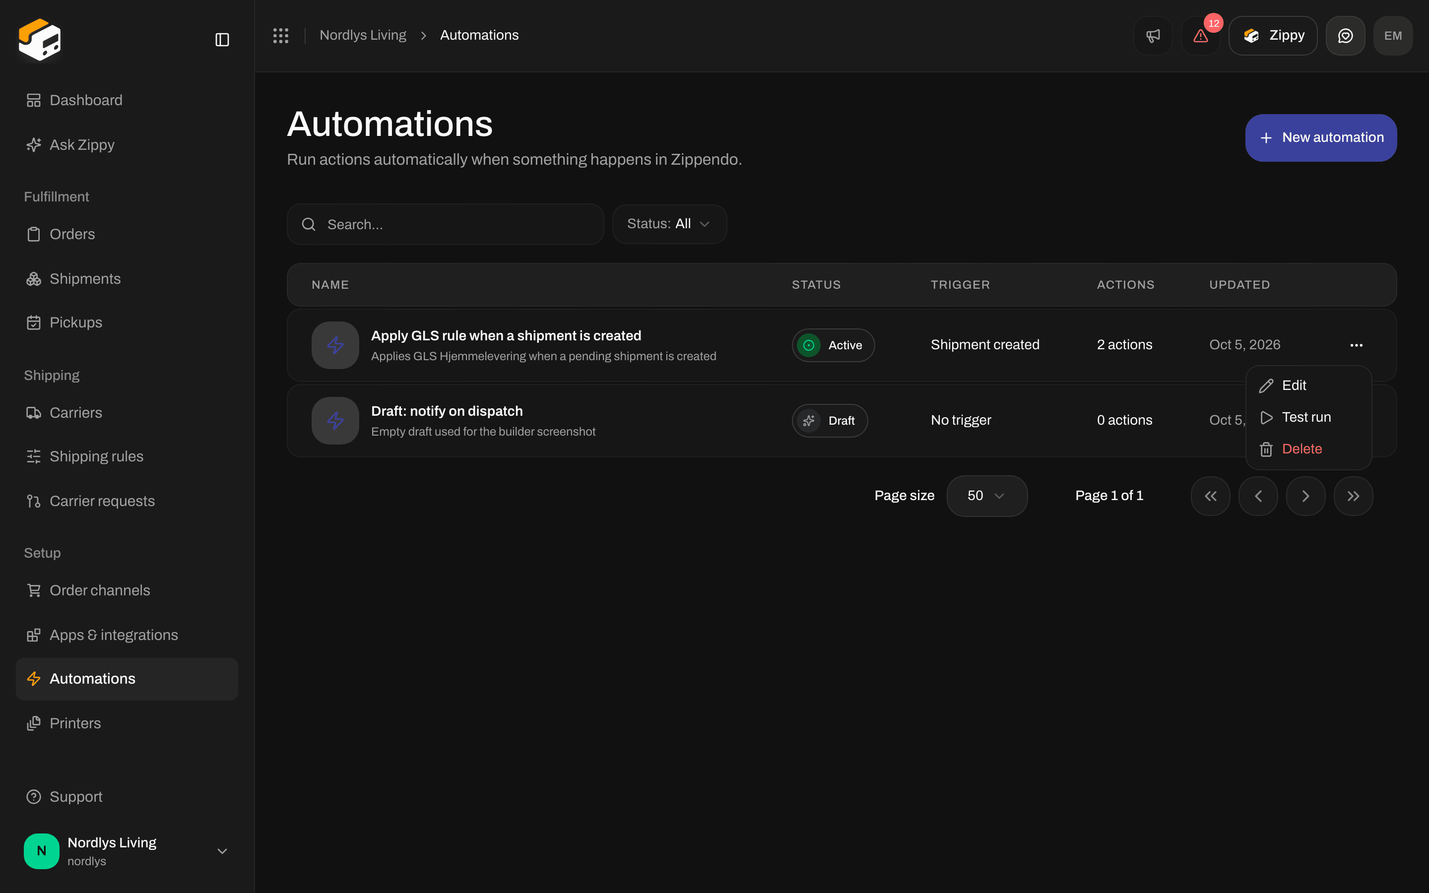The height and width of the screenshot is (893, 1429).
Task: Click the 'Page 1 of 1' indicator
Action: [1109, 496]
